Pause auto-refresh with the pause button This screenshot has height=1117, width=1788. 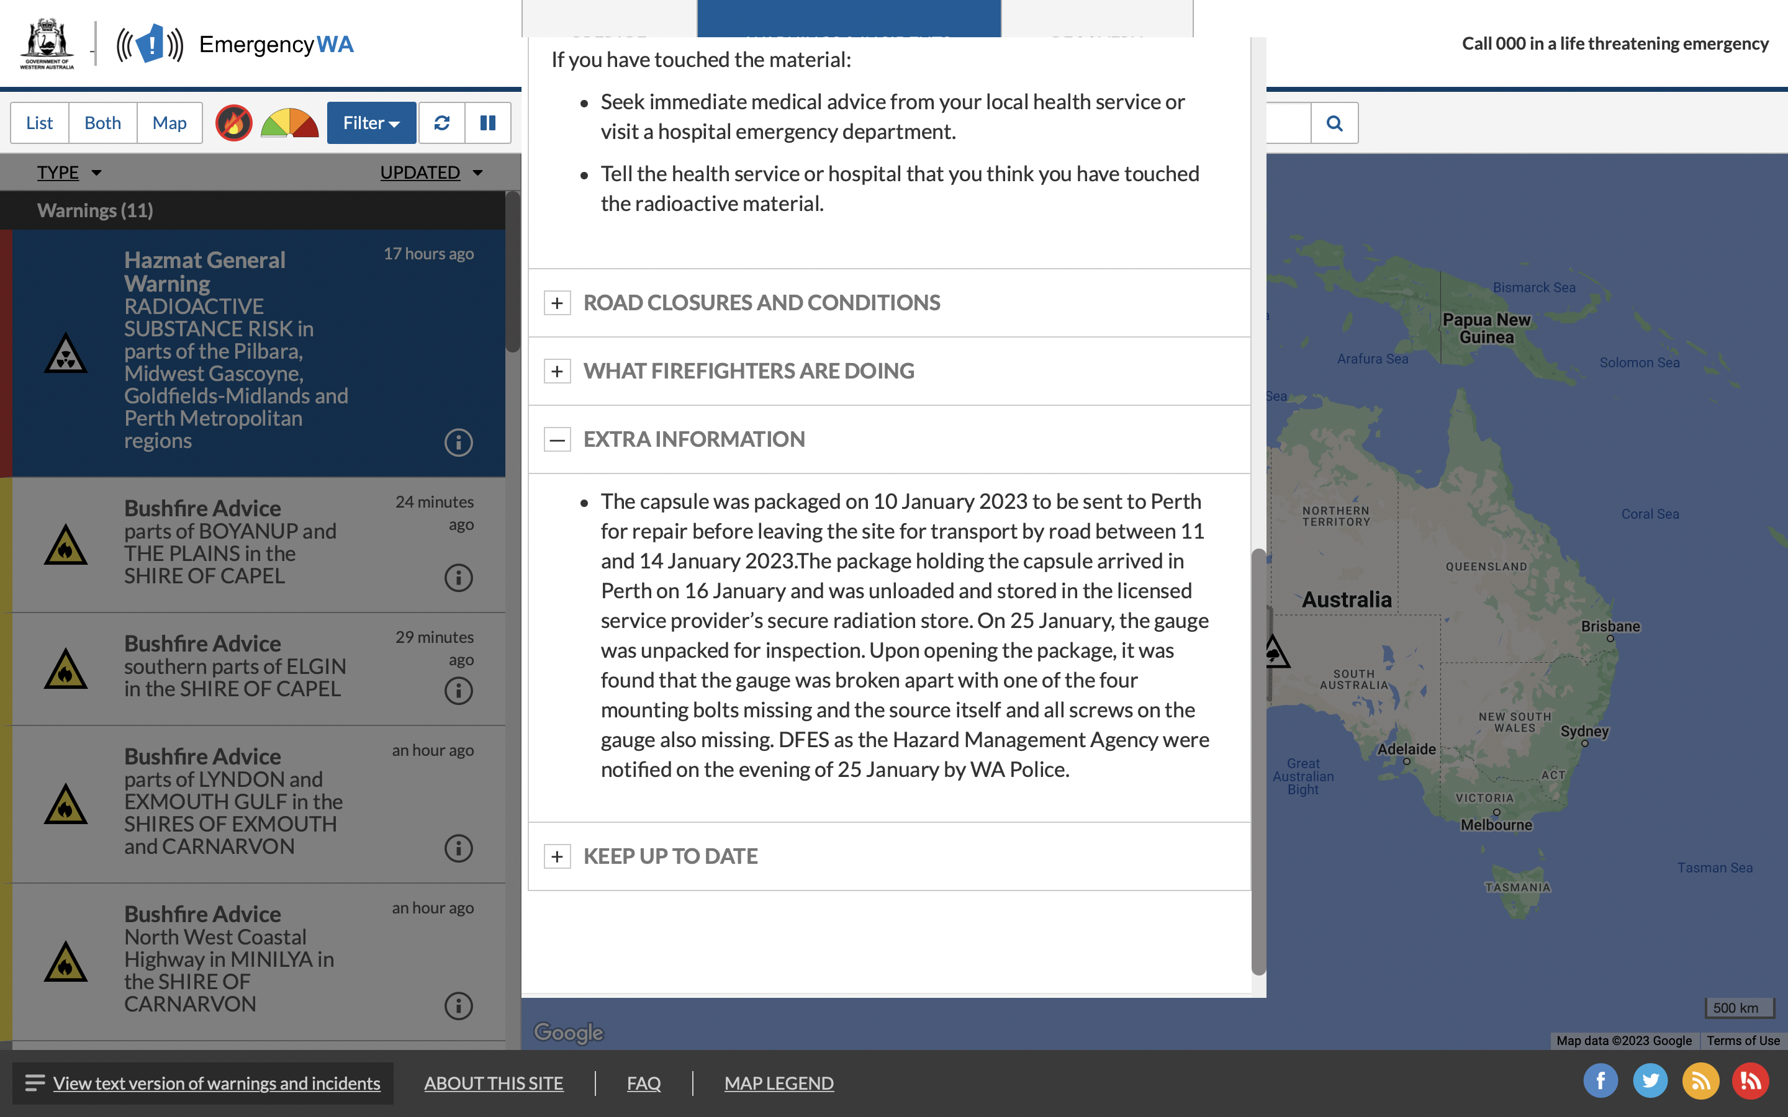[487, 123]
